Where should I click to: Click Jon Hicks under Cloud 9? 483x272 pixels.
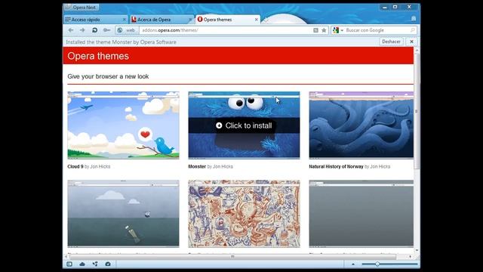pos(100,166)
